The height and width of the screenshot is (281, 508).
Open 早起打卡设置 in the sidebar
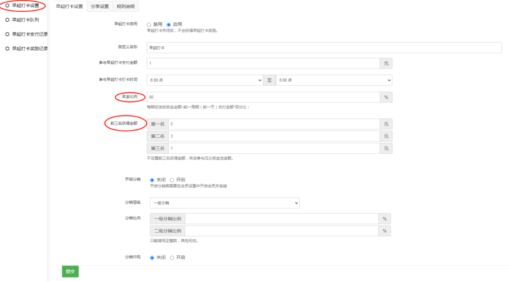(x=25, y=6)
